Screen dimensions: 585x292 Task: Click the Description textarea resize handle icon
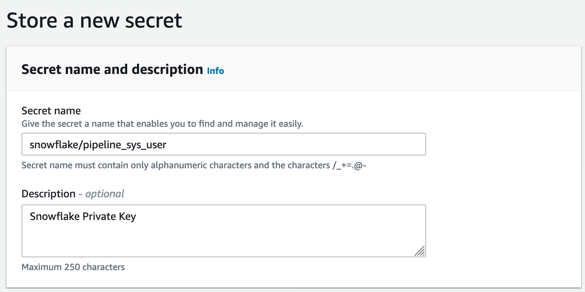click(x=420, y=251)
